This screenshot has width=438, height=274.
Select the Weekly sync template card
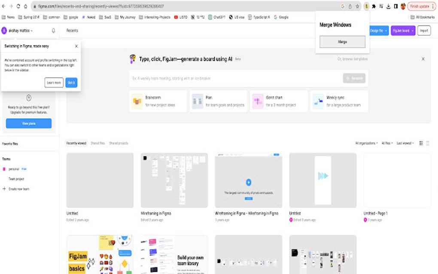click(x=339, y=101)
